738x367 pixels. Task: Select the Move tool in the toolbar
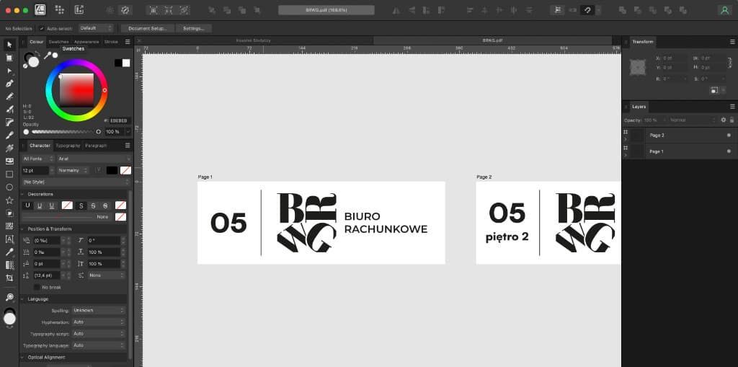[9, 45]
